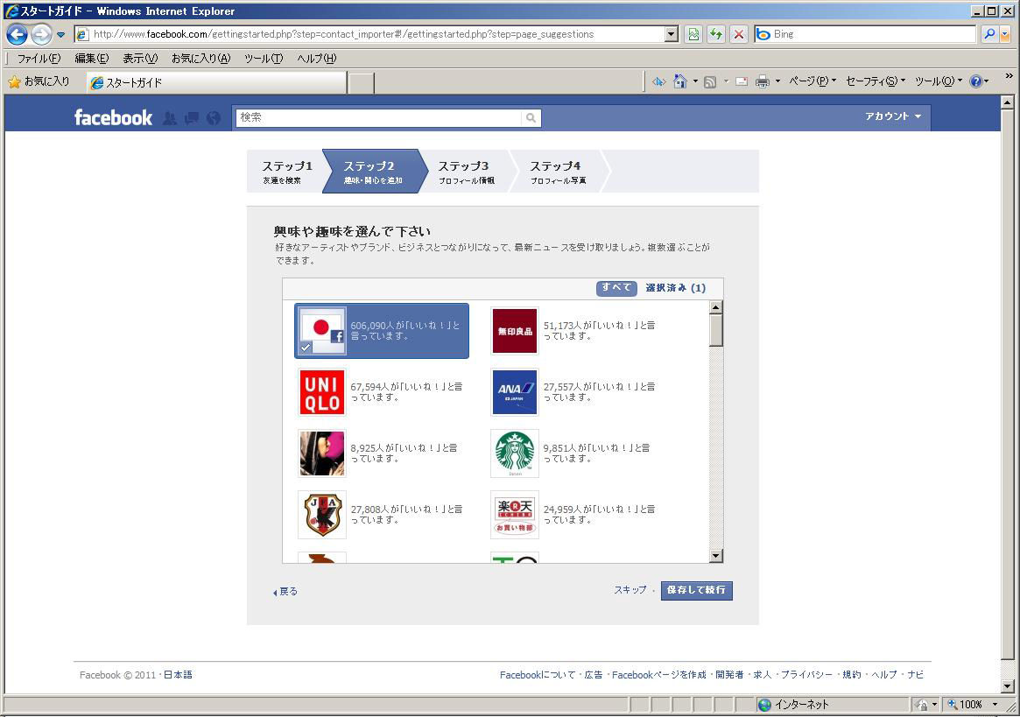Screen dimensions: 1020x717
Task: Open the ヘルプ(H) menu
Action: pyautogui.click(x=317, y=59)
